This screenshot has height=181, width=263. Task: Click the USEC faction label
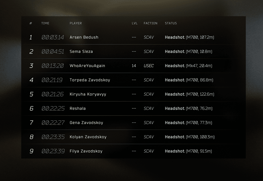click(x=149, y=66)
